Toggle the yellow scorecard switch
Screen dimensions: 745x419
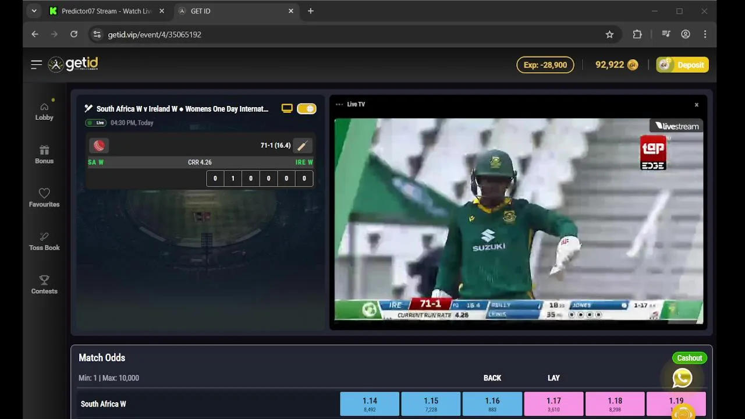point(307,108)
